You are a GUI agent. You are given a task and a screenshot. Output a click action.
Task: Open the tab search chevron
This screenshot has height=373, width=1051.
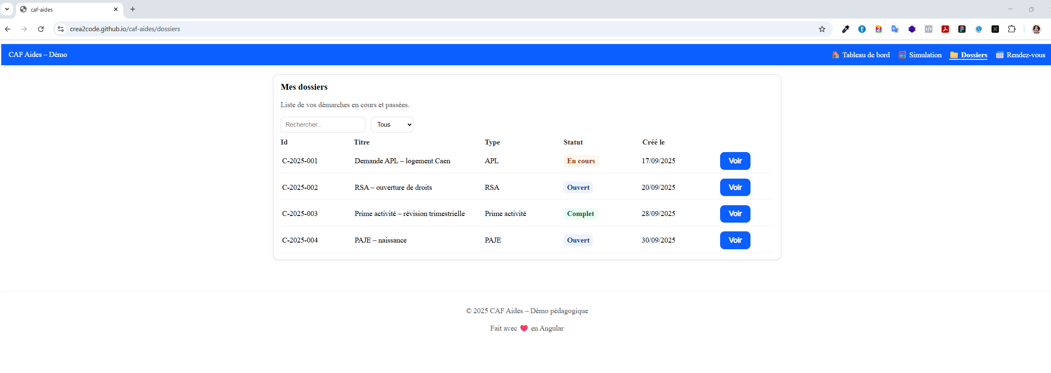tap(7, 9)
